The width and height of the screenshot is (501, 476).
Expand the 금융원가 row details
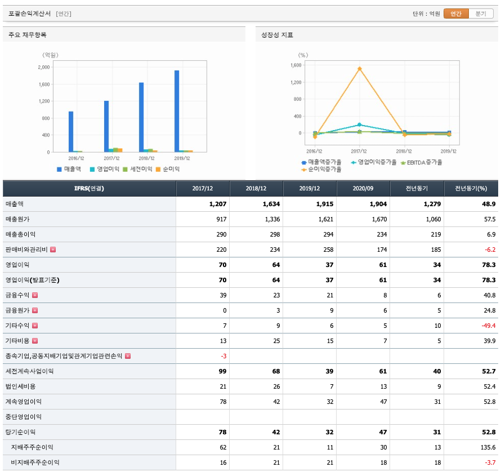(35, 310)
